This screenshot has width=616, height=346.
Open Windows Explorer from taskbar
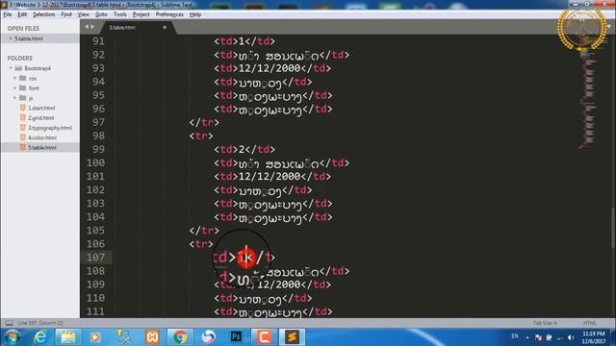pos(68,337)
